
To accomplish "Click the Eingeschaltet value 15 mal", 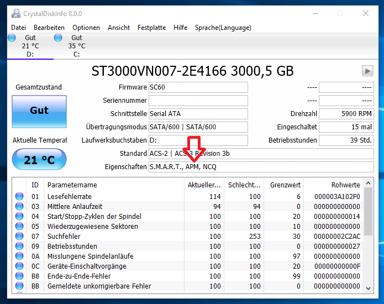I will 346,127.
